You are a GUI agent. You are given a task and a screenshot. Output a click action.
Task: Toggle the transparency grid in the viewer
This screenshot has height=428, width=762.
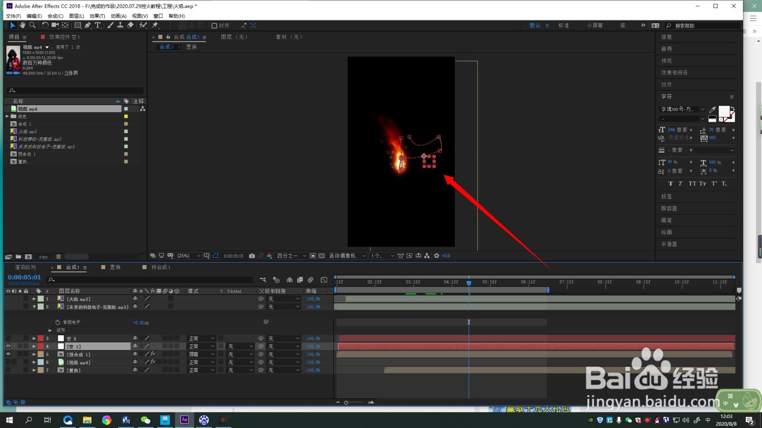click(x=321, y=256)
